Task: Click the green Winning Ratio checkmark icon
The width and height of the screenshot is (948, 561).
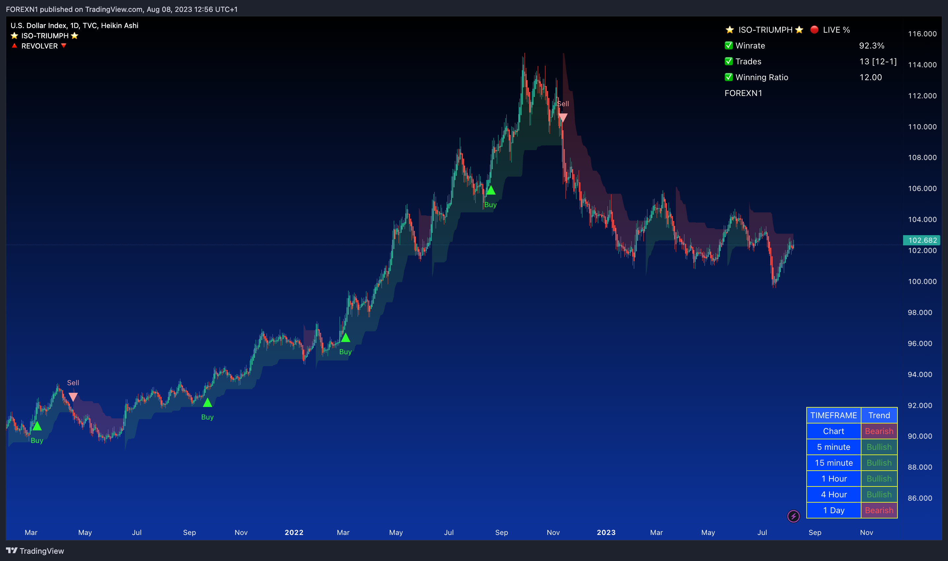Action: (728, 77)
